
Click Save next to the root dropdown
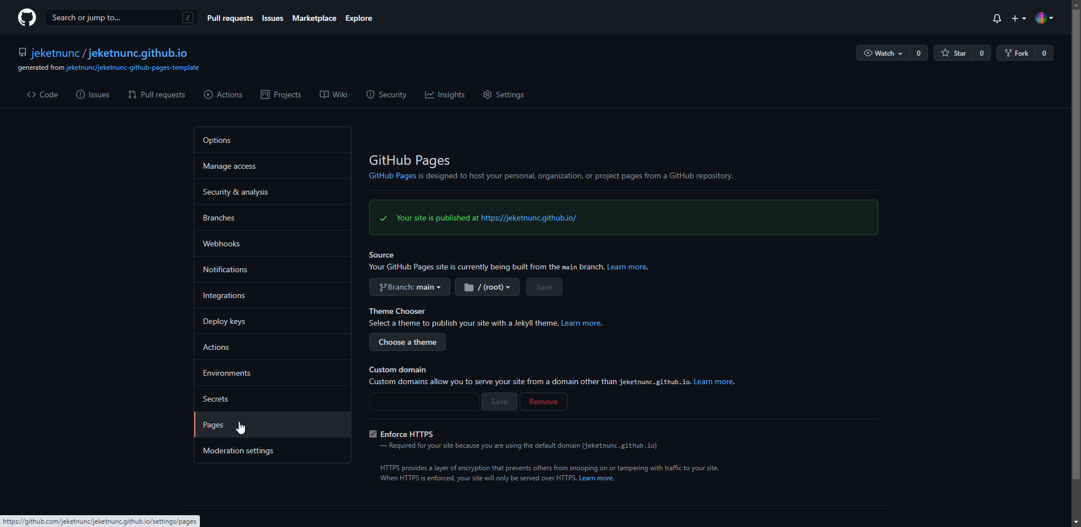pos(544,287)
